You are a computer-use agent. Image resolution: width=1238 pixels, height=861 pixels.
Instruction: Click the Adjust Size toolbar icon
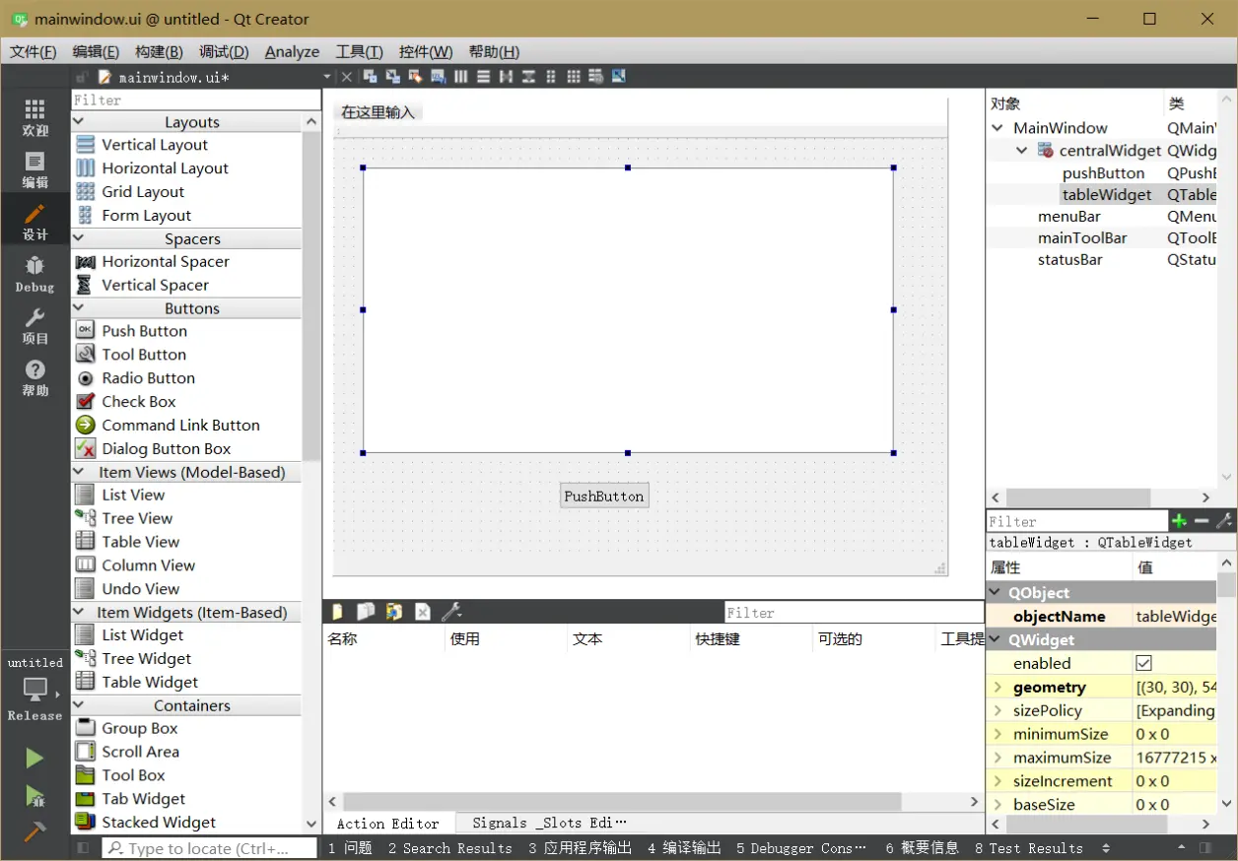(x=618, y=77)
